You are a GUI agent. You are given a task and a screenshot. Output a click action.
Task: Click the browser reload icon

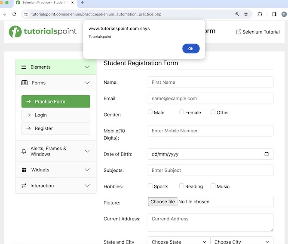(14, 14)
